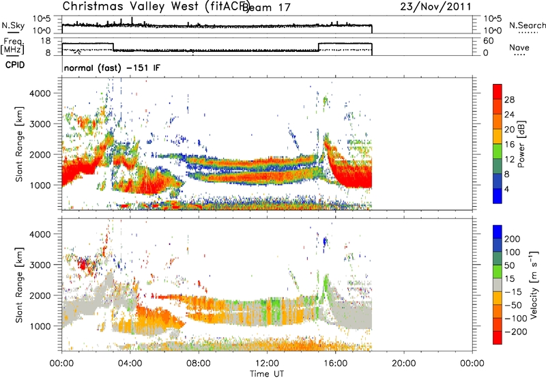Pick the gray Velocity segment between 15 and -15
Screen dimensions: 546x378
pyautogui.click(x=498, y=285)
